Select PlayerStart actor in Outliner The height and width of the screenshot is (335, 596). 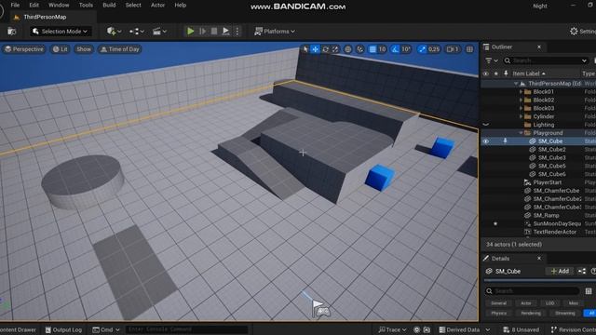click(x=547, y=182)
